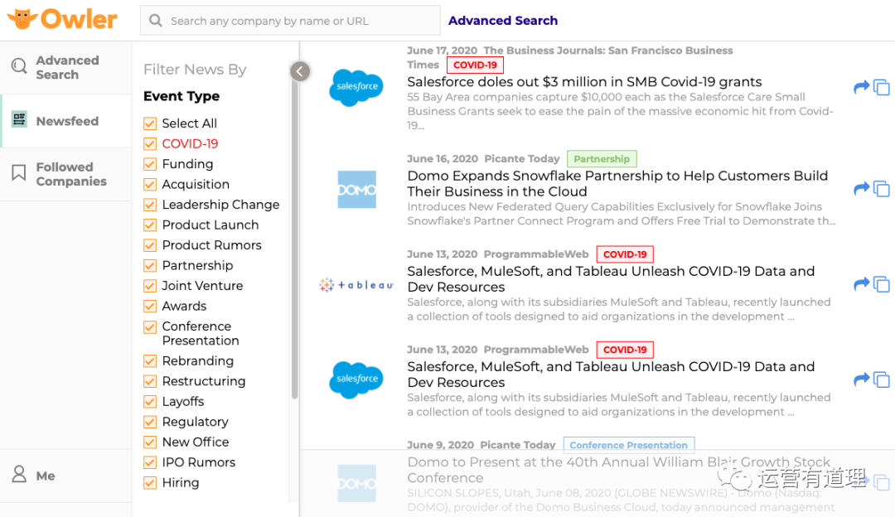Click the Event Type heading

[181, 96]
